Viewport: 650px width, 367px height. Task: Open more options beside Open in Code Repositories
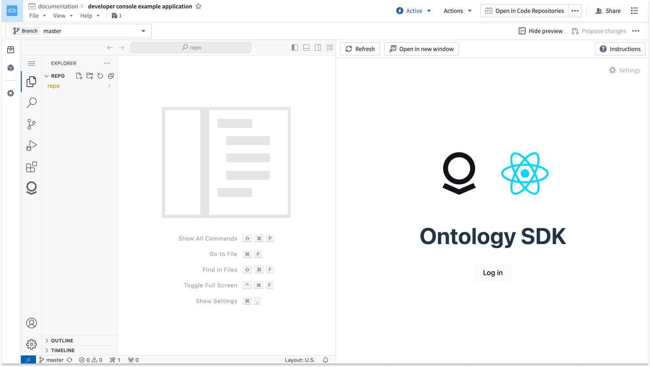point(575,11)
